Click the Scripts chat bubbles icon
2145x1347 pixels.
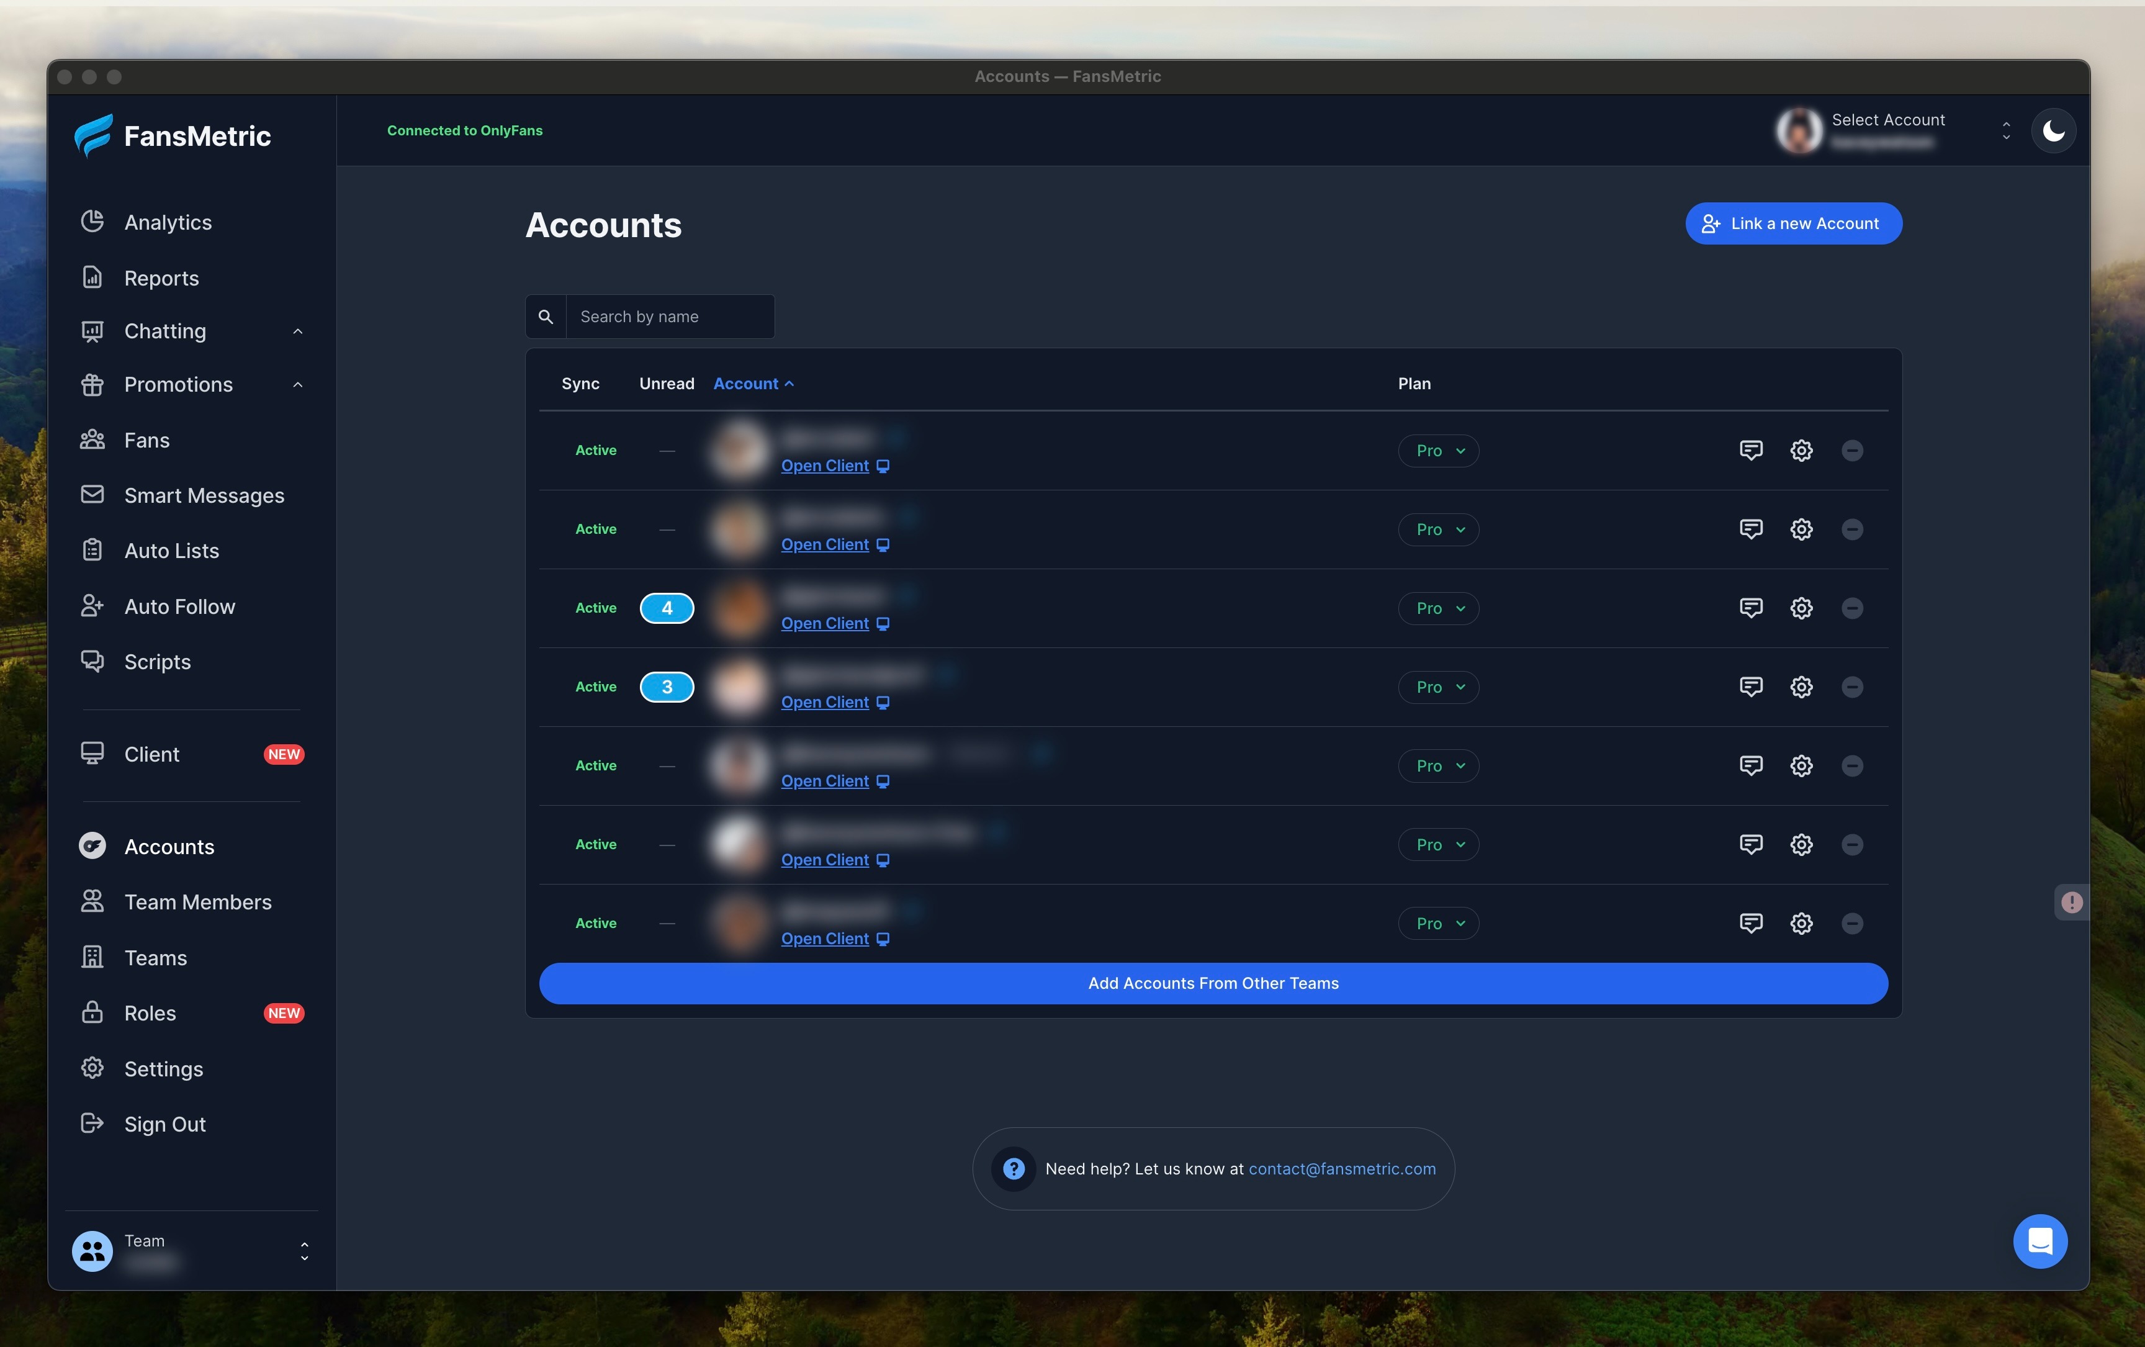click(92, 661)
